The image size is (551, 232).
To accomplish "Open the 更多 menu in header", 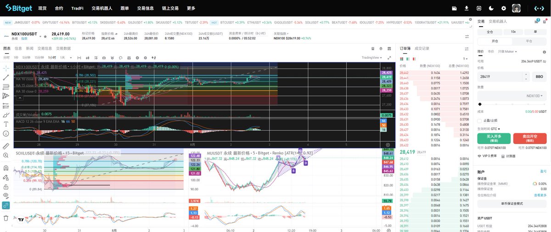I will [x=191, y=8].
